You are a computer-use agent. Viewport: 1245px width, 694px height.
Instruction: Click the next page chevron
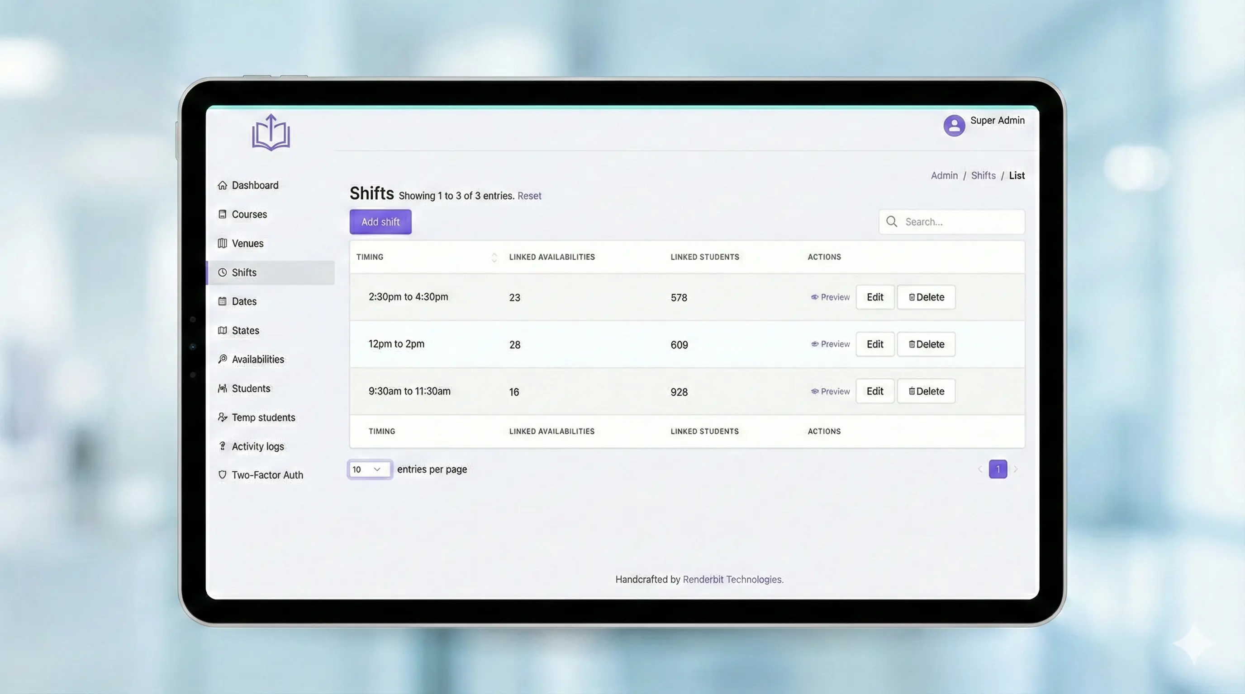tap(1016, 469)
